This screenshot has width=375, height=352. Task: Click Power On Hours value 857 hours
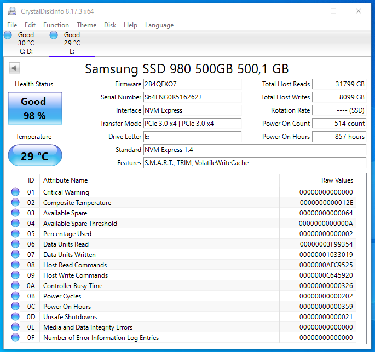click(339, 137)
